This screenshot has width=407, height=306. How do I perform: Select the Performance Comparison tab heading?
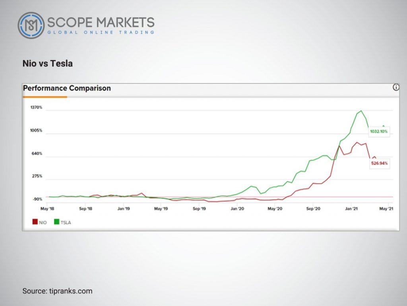click(67, 88)
